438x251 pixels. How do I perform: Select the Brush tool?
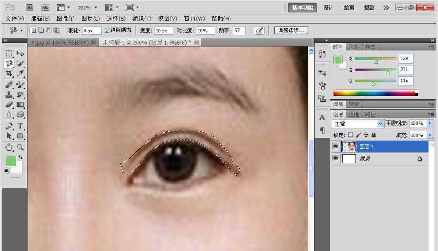pyautogui.click(x=20, y=85)
